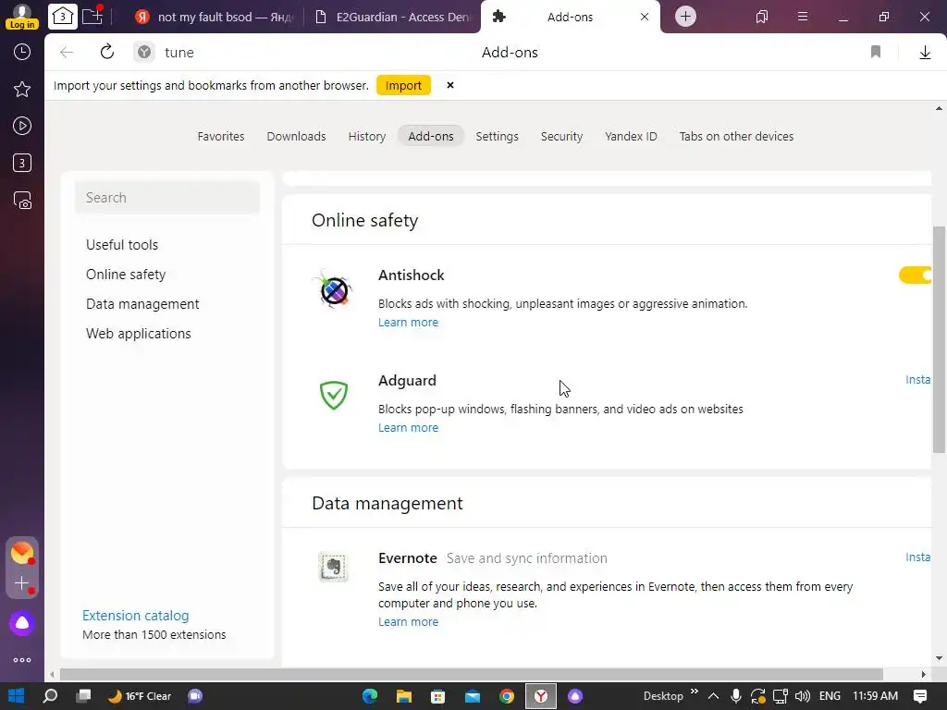Switch to Settings tab

click(497, 137)
